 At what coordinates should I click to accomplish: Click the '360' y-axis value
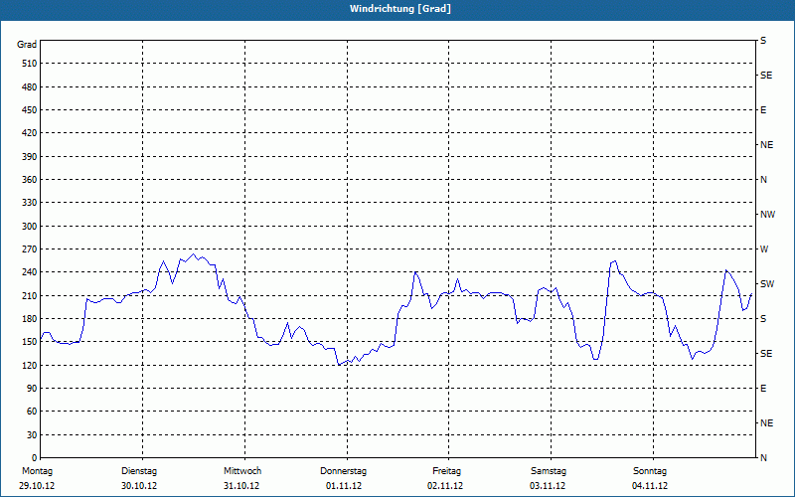[29, 180]
